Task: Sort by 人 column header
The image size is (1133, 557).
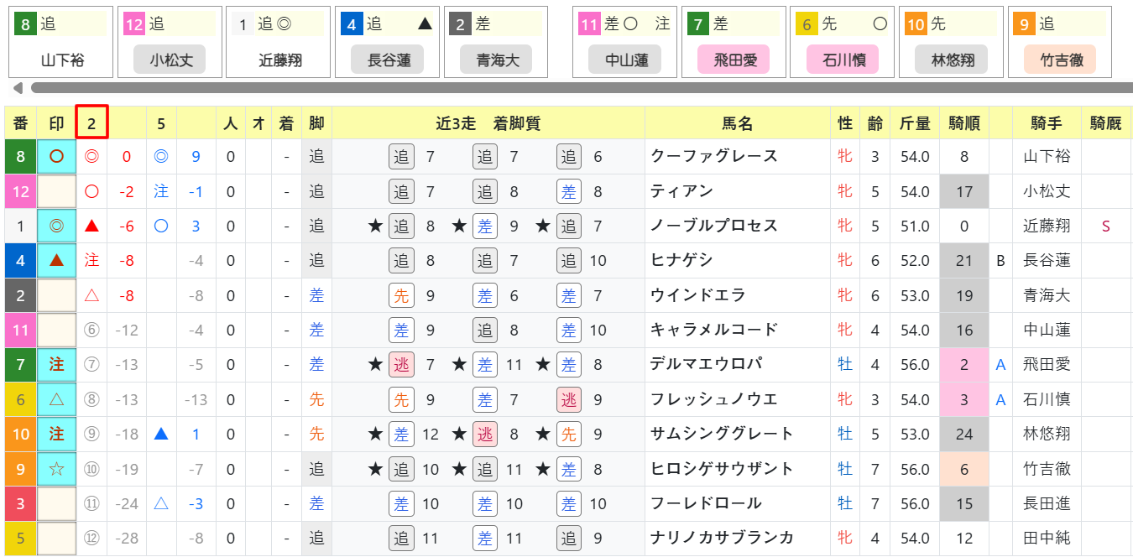Action: 231,123
